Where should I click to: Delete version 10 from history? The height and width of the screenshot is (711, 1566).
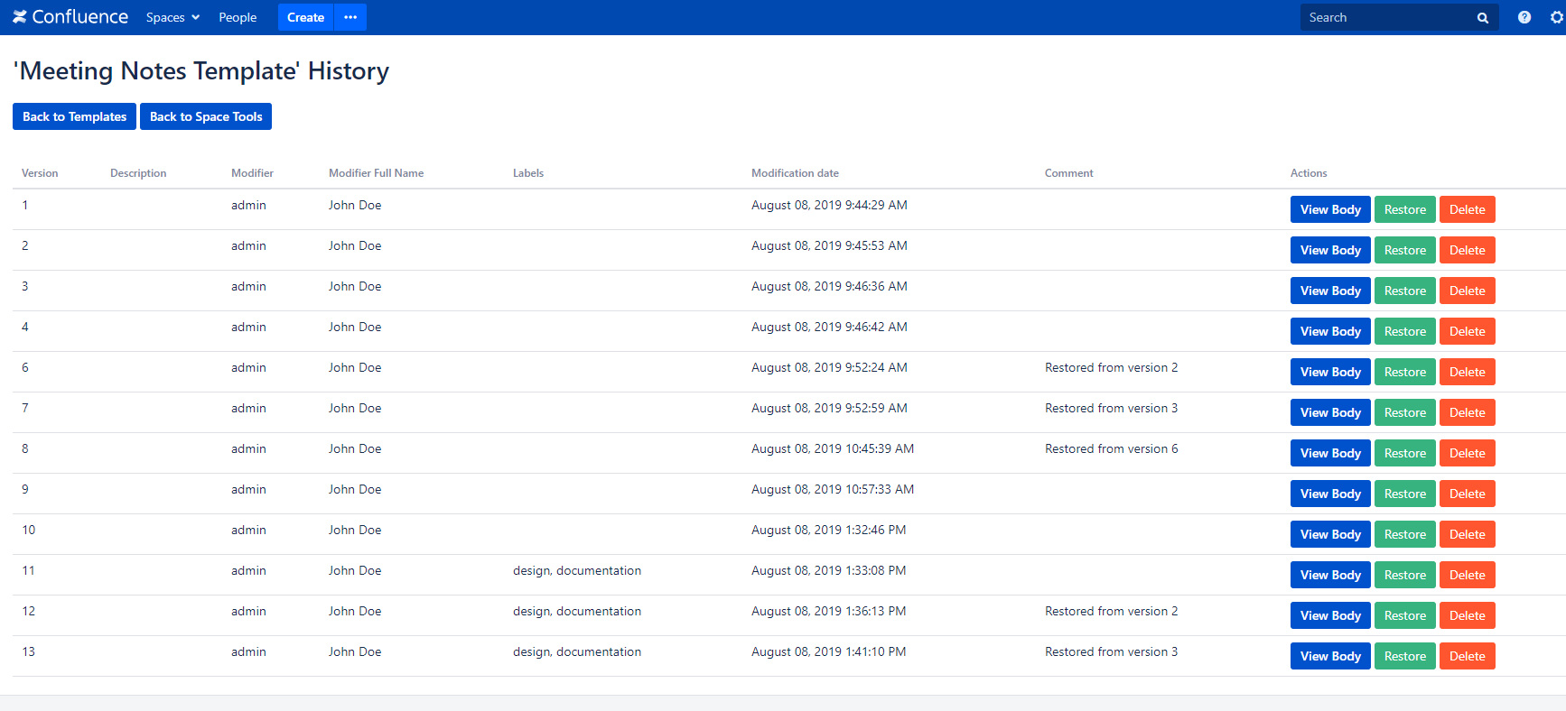[1467, 534]
